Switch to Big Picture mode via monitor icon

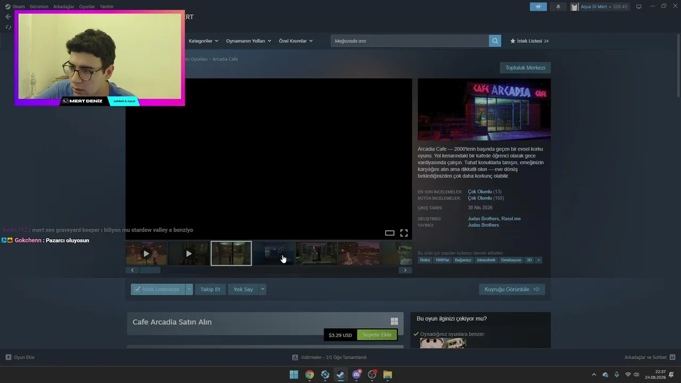tap(639, 7)
